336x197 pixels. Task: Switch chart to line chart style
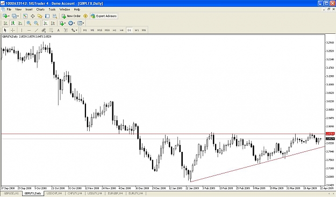[x=20, y=23]
